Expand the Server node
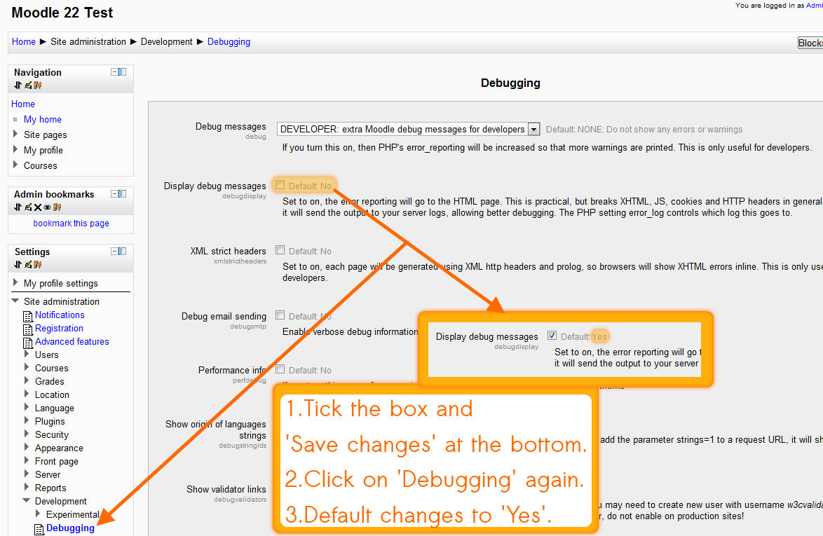This screenshot has height=536, width=823. coord(27,474)
